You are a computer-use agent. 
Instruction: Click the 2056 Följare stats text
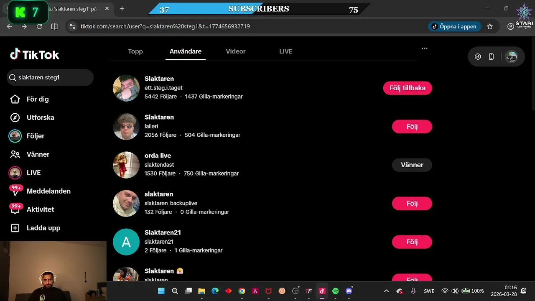[160, 135]
